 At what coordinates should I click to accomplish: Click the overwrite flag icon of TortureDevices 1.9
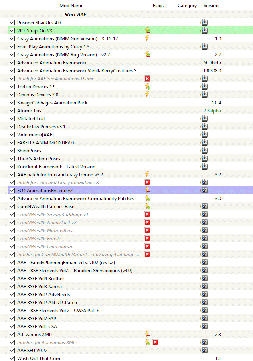point(148,87)
